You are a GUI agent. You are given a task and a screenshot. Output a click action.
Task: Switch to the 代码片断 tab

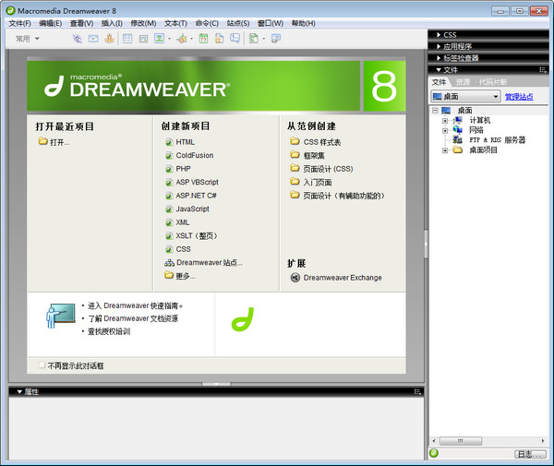[x=492, y=82]
